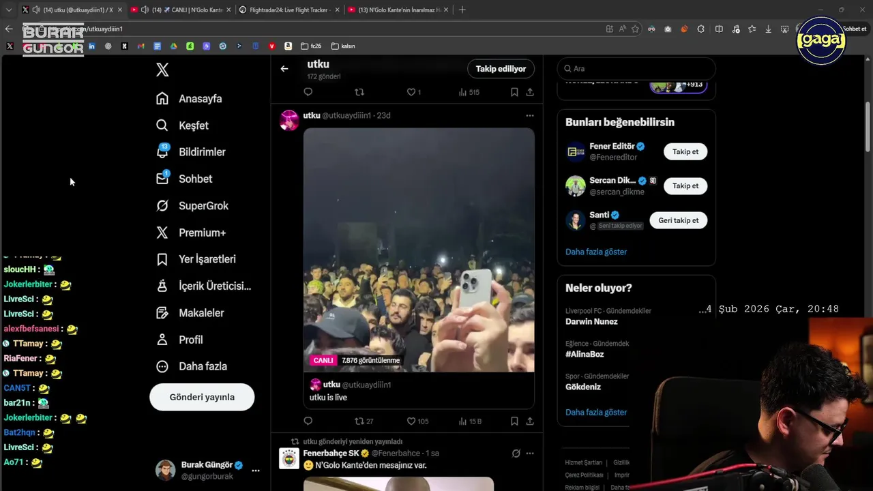Open the #AlinaBoz trend

[x=585, y=354]
